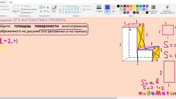Choose the hexagon shape
The height and width of the screenshot is (99, 176).
tap(69, 9)
